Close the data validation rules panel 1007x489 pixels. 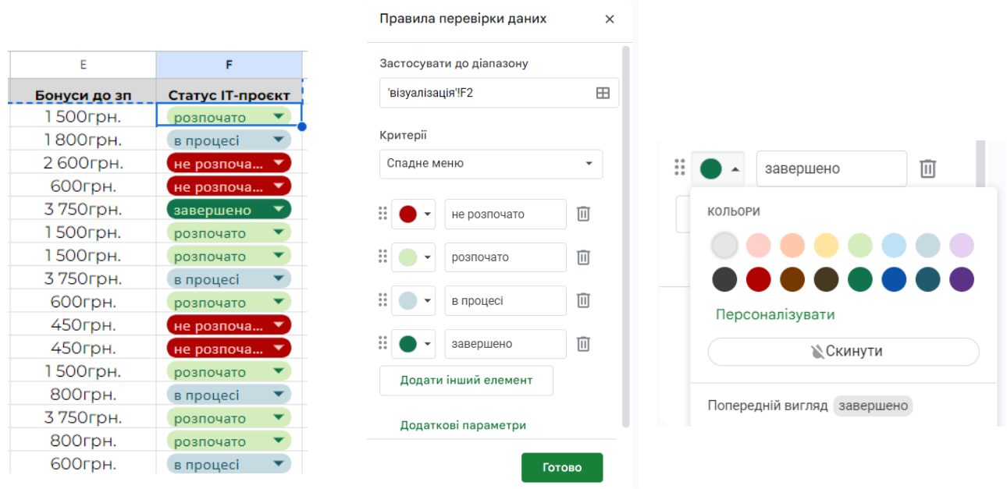(x=610, y=19)
